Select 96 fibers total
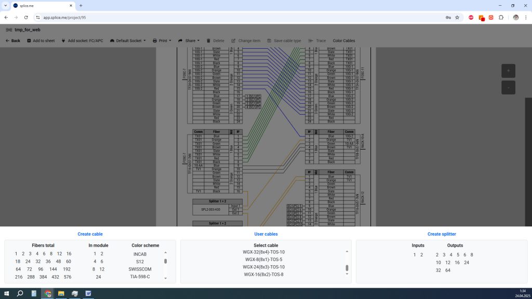 pos(41,269)
